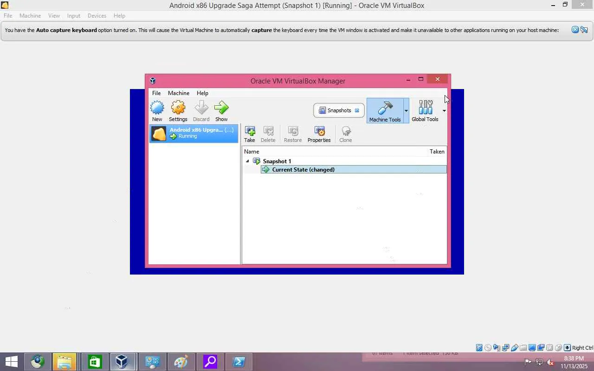Click the Clone sheep icon
Screen dimensions: 594x371
click(x=346, y=131)
